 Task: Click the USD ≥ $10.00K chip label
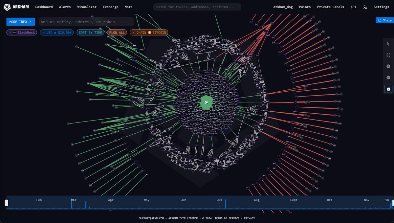click(59, 33)
